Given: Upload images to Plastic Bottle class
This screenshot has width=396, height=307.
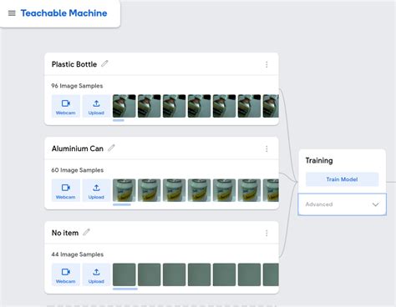Looking at the screenshot, I should pos(96,106).
